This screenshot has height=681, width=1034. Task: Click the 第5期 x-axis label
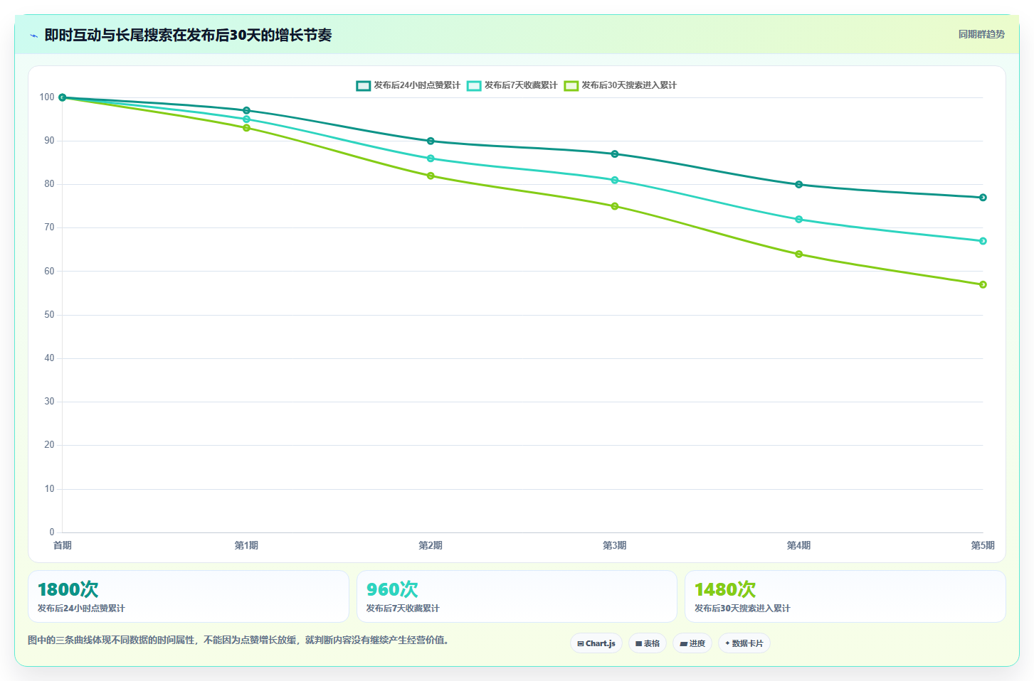point(983,545)
